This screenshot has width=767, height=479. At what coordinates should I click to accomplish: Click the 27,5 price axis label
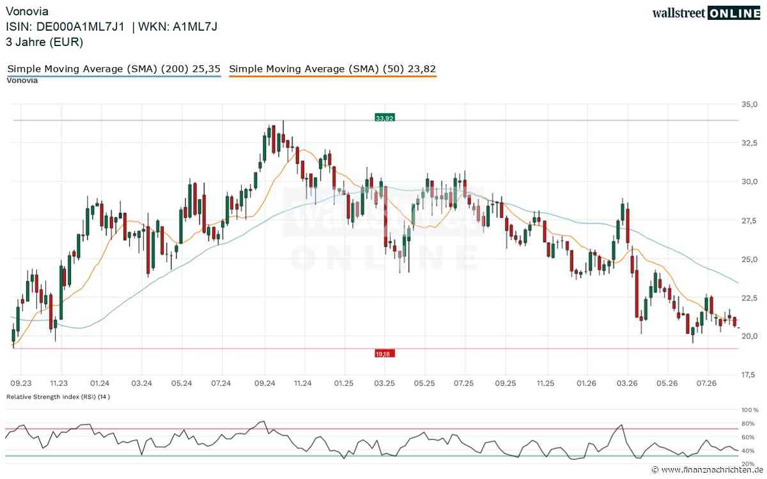[749, 220]
